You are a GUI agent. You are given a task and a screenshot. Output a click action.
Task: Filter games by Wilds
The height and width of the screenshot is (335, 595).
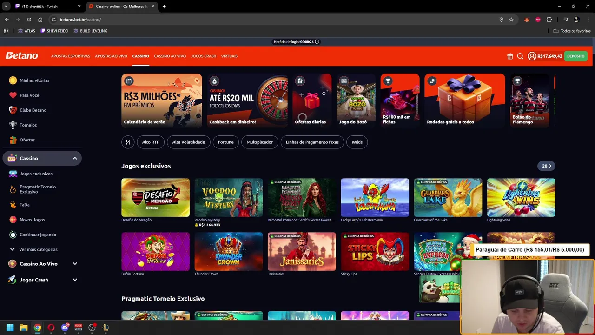pos(357,142)
